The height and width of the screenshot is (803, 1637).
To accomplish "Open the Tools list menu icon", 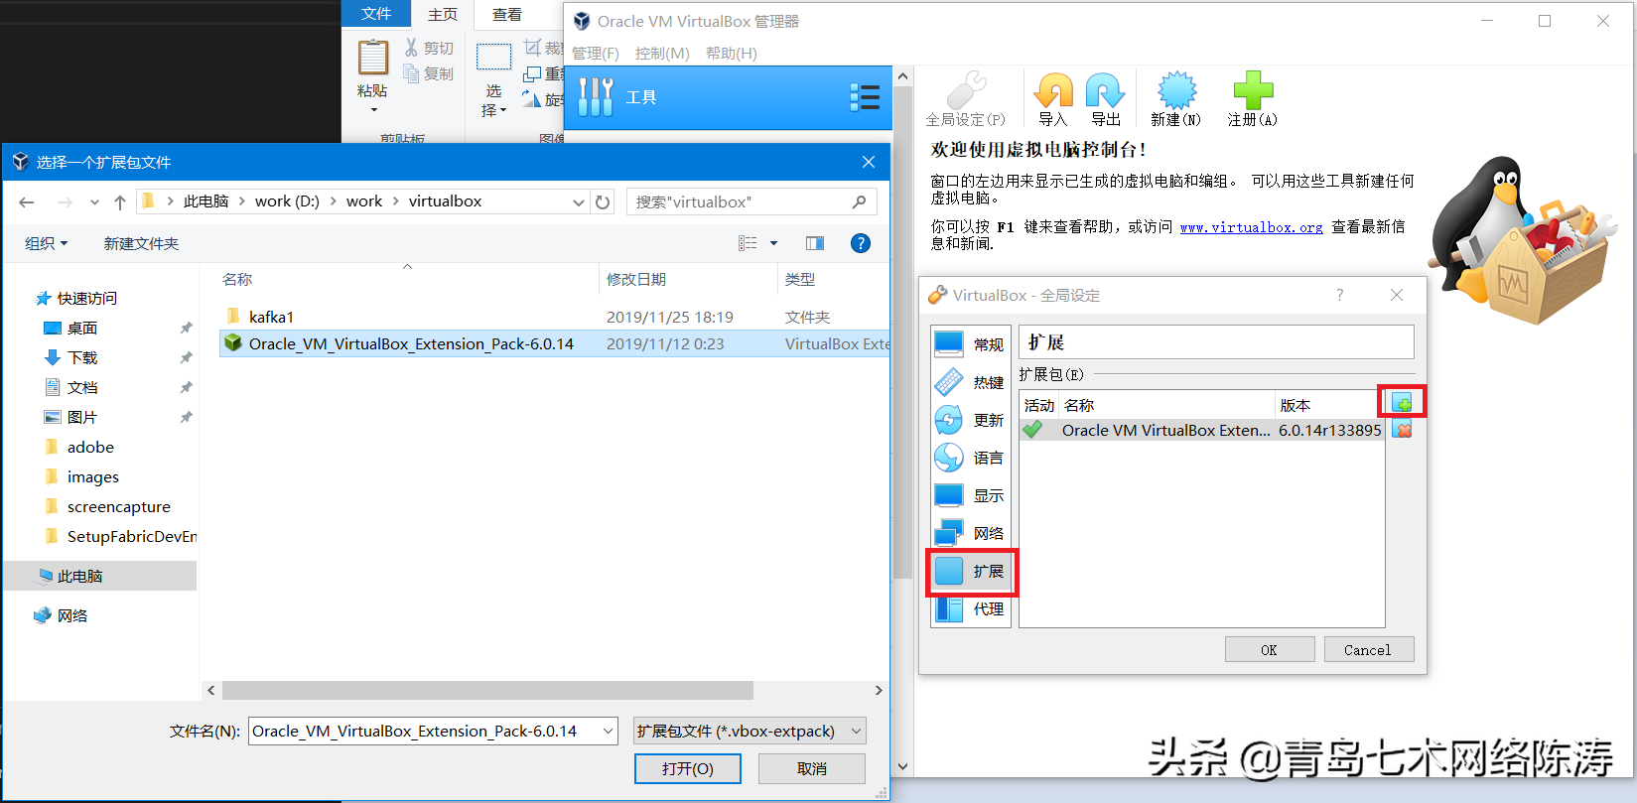I will 865,97.
